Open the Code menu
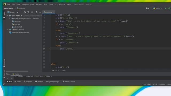Image resolution: width=171 pixels, height=96 pixels. [x=32, y=5]
